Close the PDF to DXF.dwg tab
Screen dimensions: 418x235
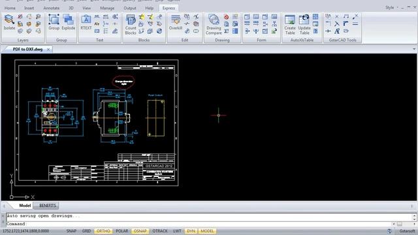pyautogui.click(x=48, y=50)
